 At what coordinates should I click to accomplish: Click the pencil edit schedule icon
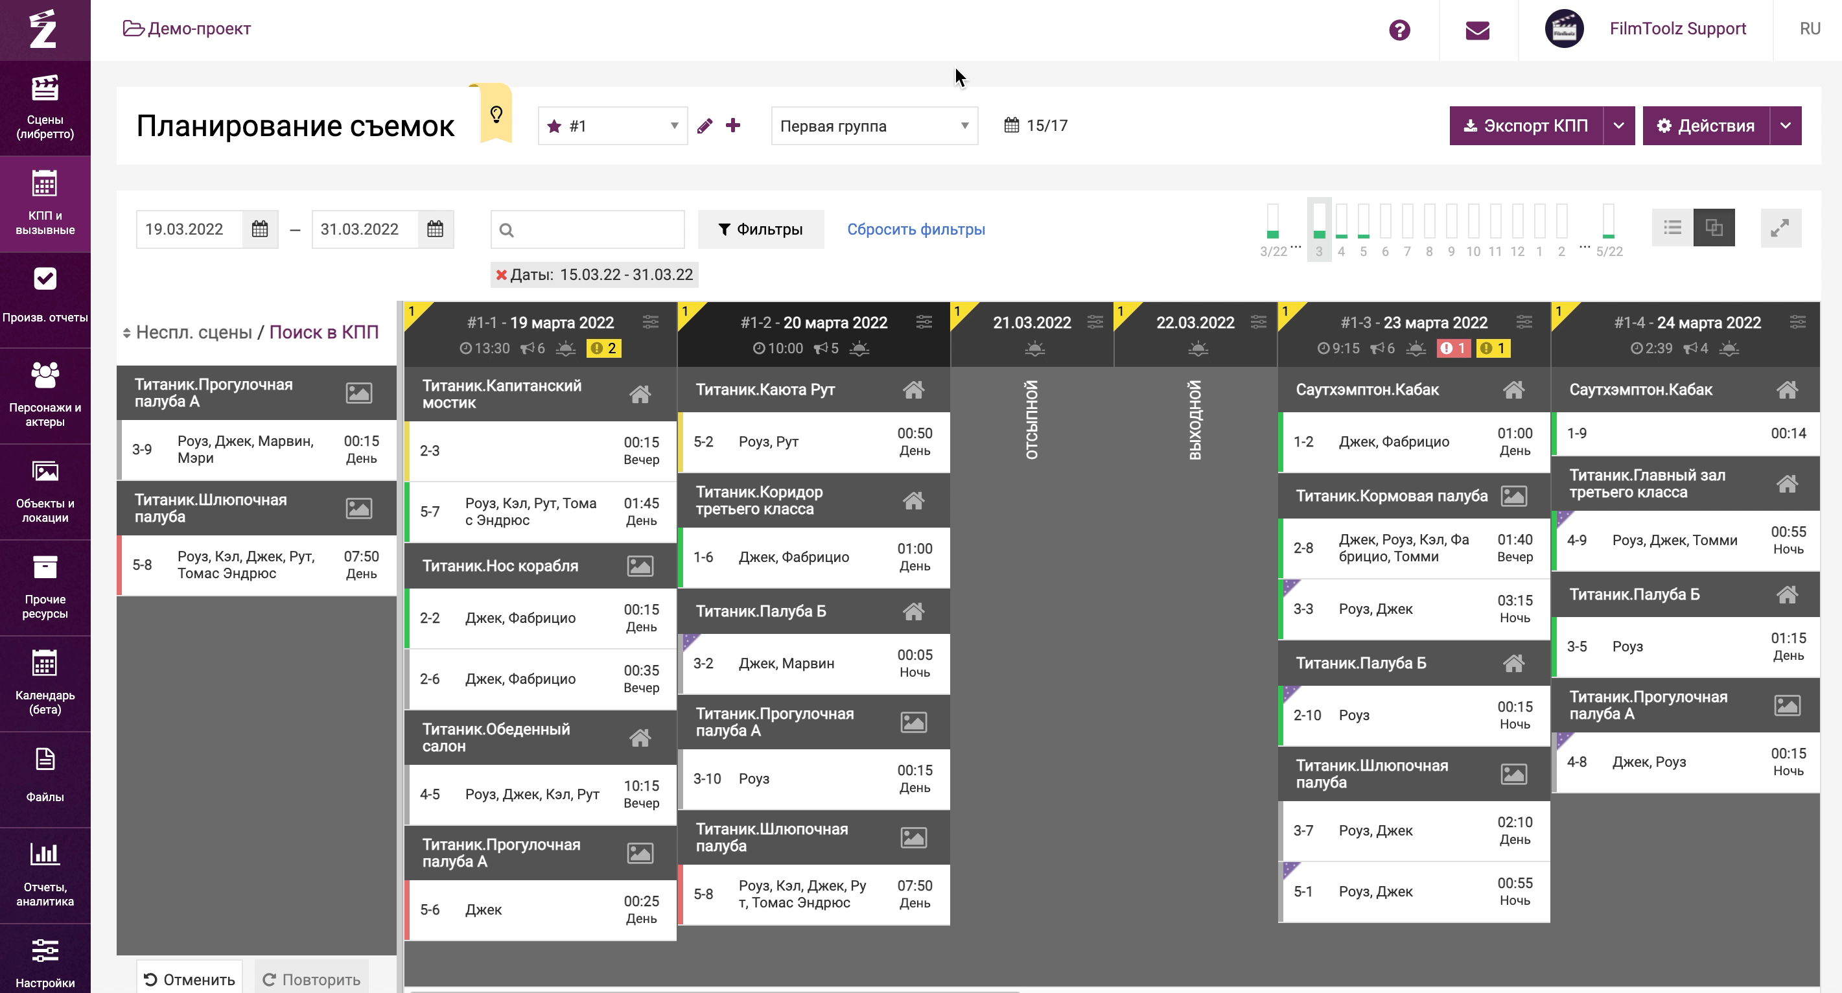[705, 126]
